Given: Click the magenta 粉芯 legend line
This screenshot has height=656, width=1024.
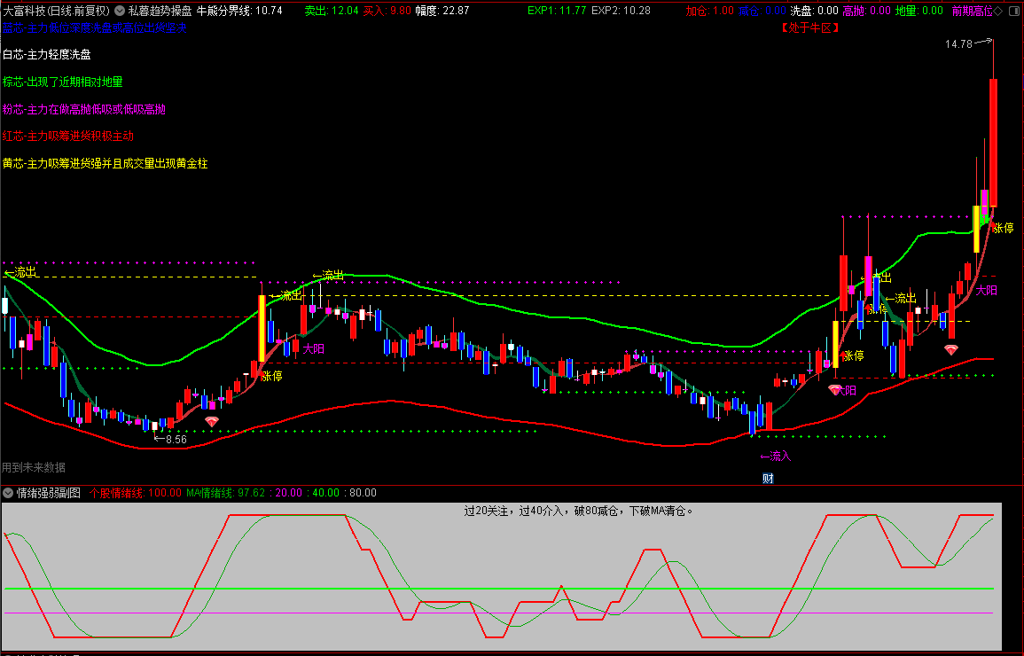Looking at the screenshot, I should 84,109.
